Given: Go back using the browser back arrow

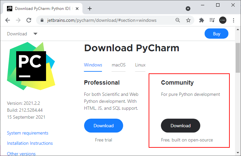Looking at the screenshot, I should pyautogui.click(x=8, y=20).
